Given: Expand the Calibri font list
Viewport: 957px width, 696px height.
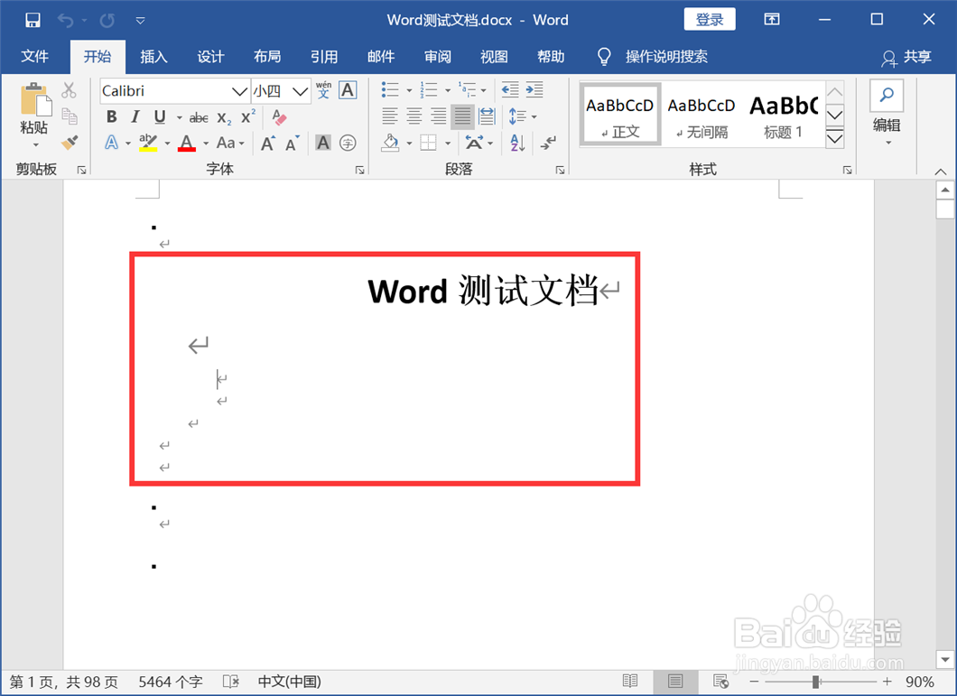Looking at the screenshot, I should tap(238, 90).
